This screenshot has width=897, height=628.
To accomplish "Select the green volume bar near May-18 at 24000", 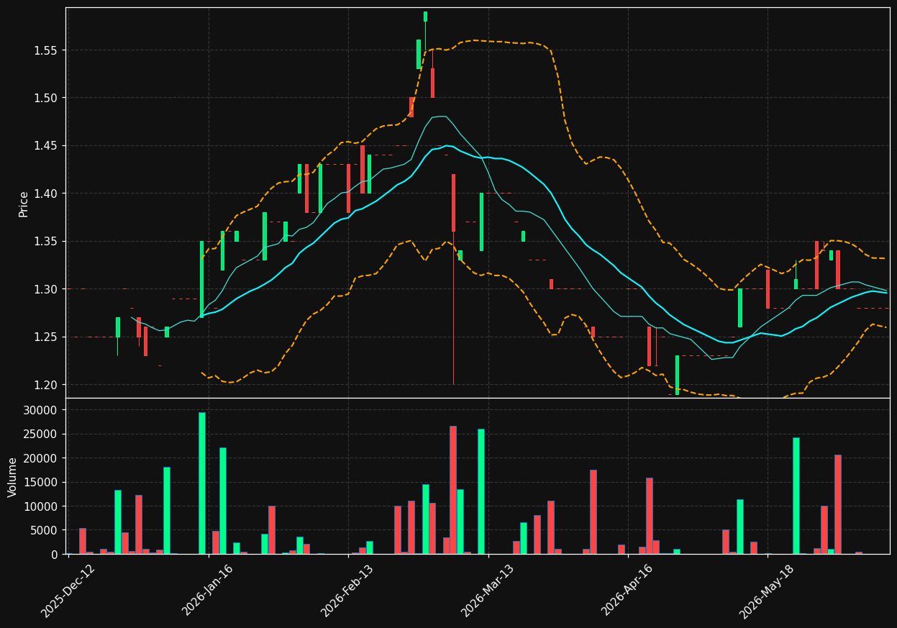I will (796, 496).
